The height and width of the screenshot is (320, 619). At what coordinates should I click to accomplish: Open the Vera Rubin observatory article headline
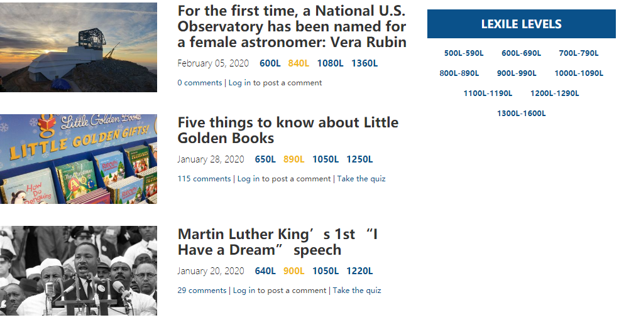pyautogui.click(x=292, y=26)
